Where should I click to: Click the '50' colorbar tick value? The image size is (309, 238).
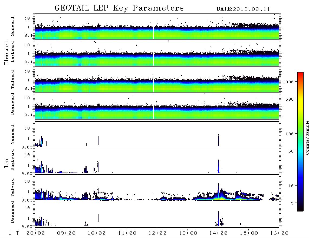pyautogui.click(x=291, y=151)
